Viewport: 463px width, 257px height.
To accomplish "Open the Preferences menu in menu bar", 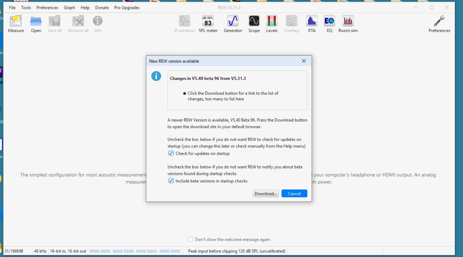I will (x=47, y=8).
